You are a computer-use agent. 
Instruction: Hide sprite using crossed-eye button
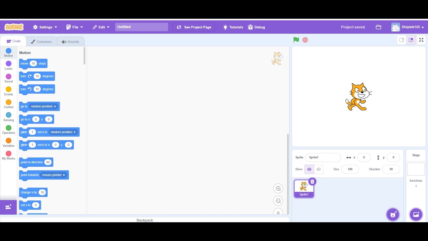[319, 169]
